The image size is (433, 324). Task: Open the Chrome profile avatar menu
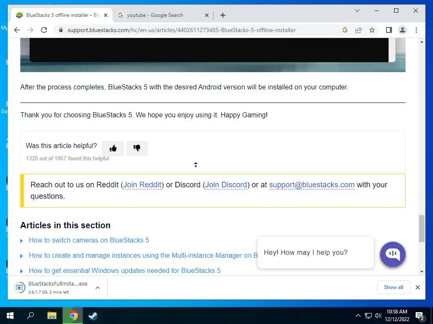403,30
